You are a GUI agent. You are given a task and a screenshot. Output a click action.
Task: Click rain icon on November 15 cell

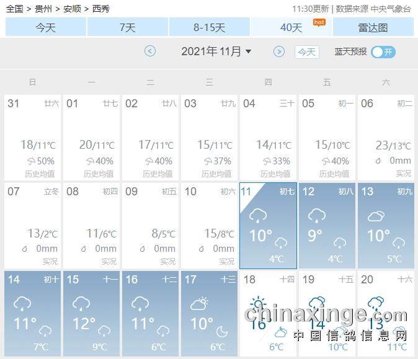point(81,304)
